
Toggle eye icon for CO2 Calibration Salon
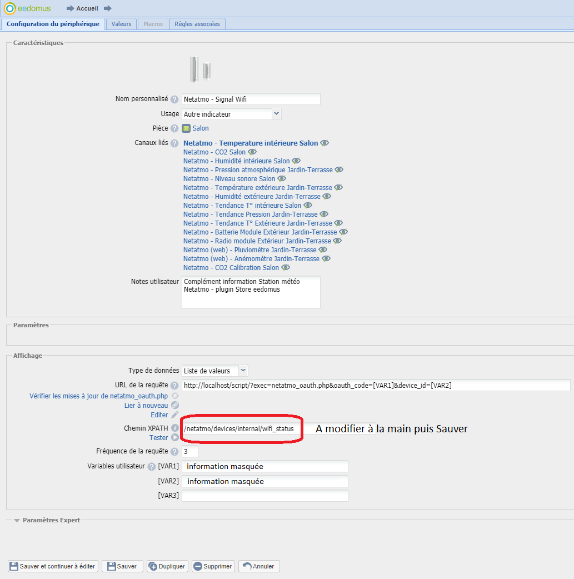click(286, 267)
